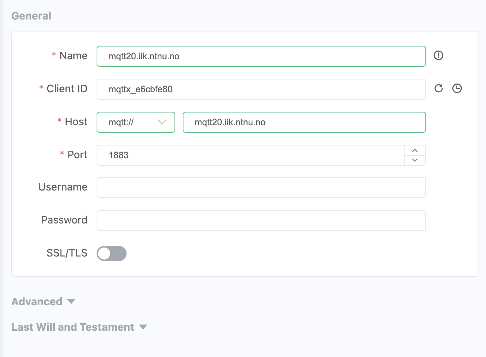Click the clock timestamp icon beside Client ID
Viewport: 486px width, 357px height.
pos(457,88)
